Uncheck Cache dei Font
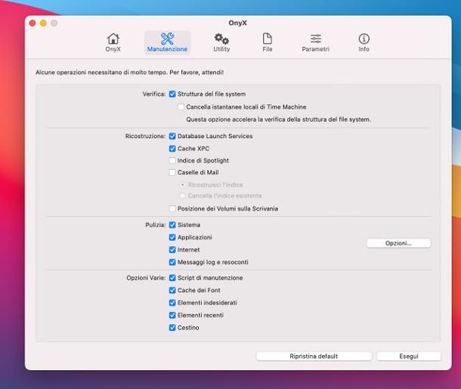 pyautogui.click(x=172, y=290)
